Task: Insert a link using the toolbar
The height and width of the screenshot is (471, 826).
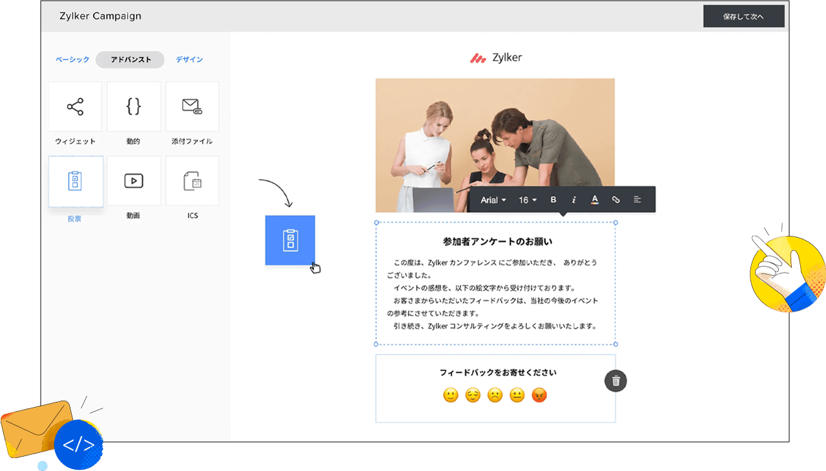Action: (x=615, y=200)
